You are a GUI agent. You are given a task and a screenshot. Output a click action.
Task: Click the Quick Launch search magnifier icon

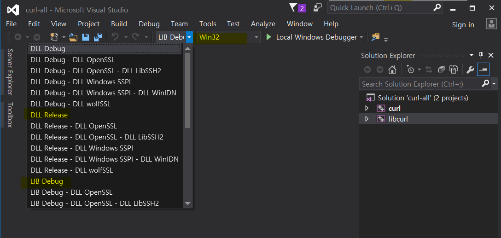(437, 7)
